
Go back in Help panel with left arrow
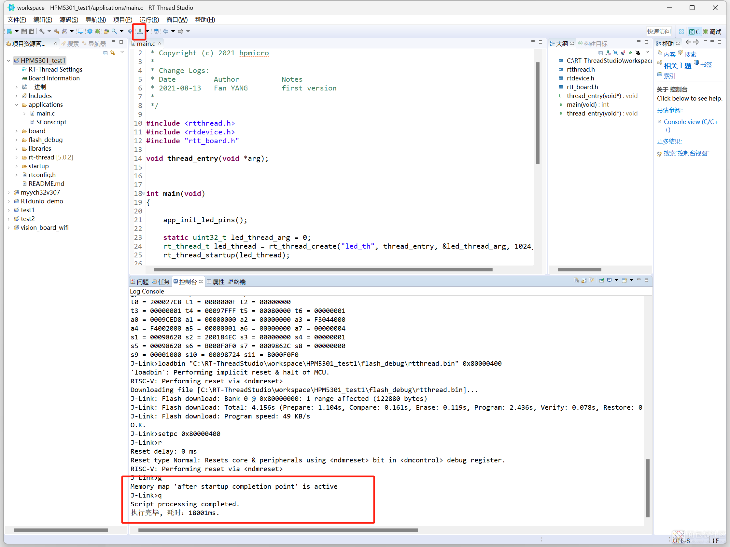click(x=688, y=42)
